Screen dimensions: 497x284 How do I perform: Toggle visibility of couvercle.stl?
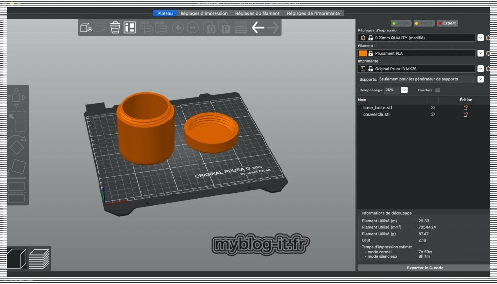[432, 115]
